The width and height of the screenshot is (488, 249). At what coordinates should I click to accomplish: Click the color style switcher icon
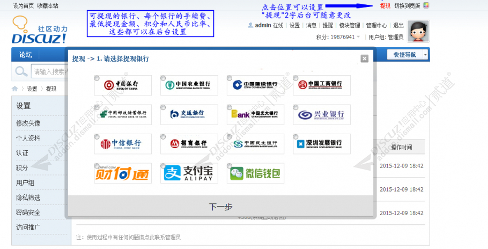tap(426, 5)
